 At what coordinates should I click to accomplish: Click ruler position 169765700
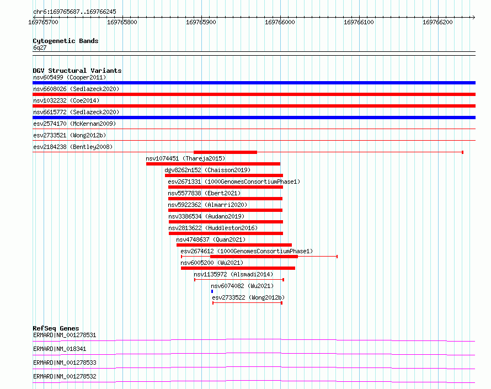click(43, 22)
